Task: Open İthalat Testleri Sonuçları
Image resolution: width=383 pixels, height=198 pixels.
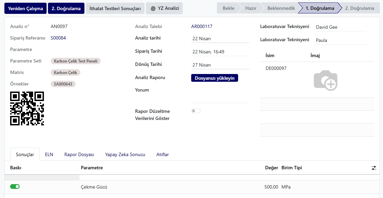Action: (x=115, y=8)
